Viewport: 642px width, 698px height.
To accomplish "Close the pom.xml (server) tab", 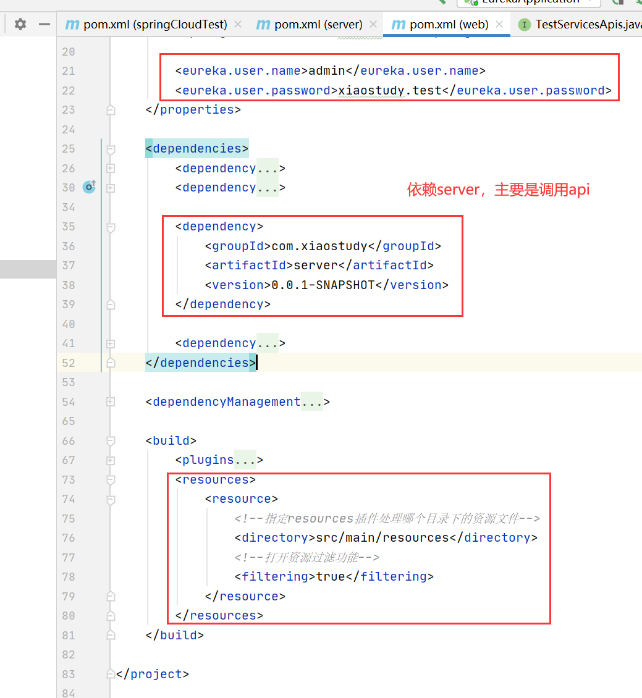I will coord(373,24).
